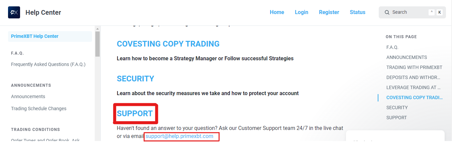Image resolution: width=452 pixels, height=142 pixels.
Task: Open Trading Schedule Changes sidebar item
Action: 39,109
